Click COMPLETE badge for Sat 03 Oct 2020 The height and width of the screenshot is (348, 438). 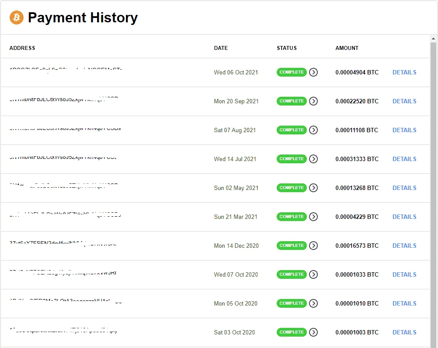292,332
